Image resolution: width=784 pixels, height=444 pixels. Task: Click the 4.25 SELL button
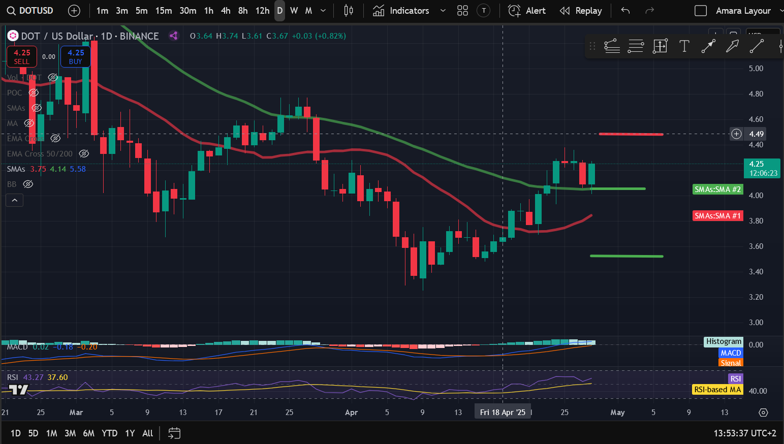click(x=22, y=57)
